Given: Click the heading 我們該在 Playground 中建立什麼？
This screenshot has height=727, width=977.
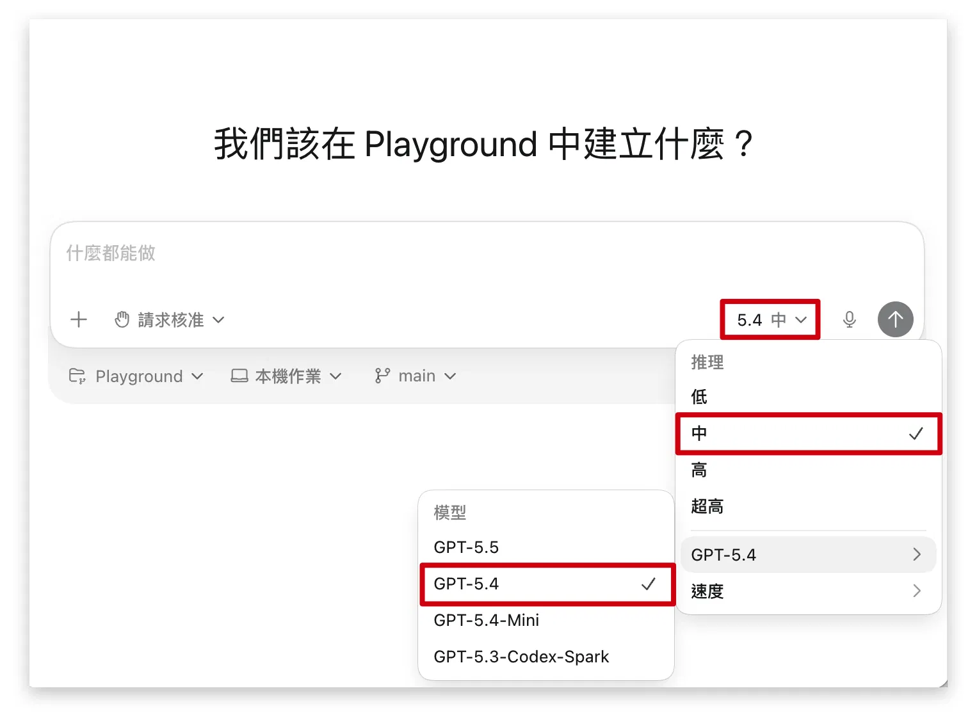Looking at the screenshot, I should [x=485, y=144].
